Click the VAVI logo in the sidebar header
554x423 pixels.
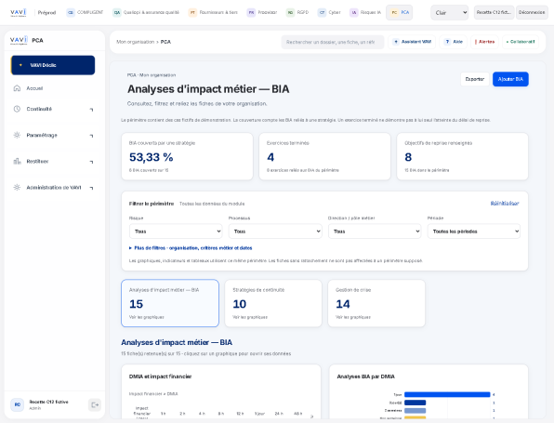tap(19, 40)
